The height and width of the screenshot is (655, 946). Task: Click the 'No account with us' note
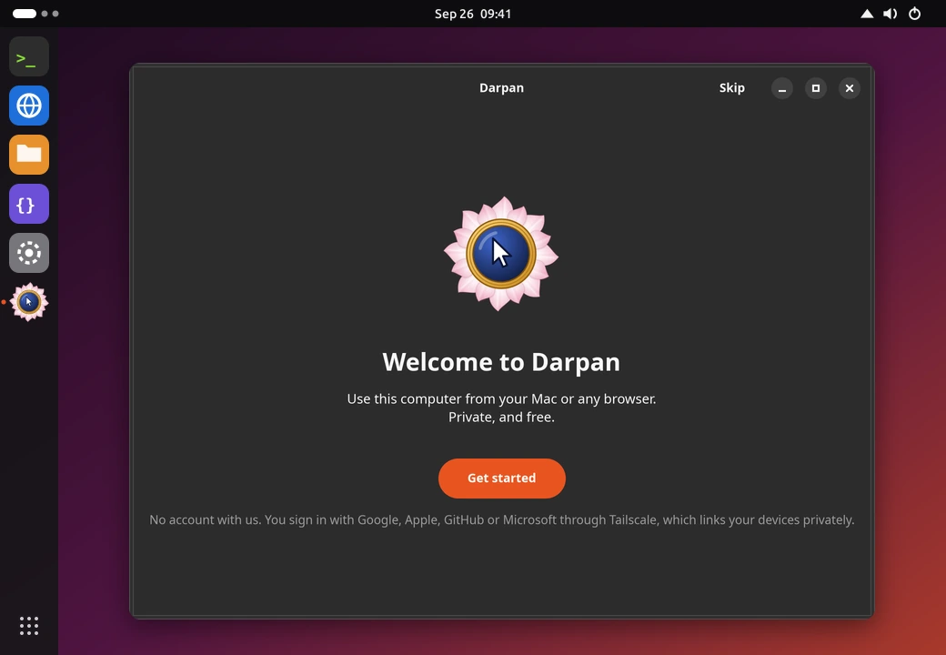pos(502,519)
